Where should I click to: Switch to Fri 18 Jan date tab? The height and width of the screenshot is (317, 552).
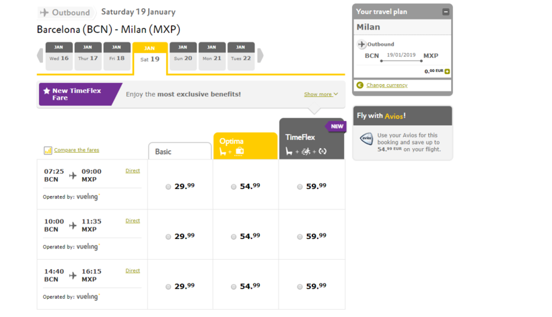(117, 57)
